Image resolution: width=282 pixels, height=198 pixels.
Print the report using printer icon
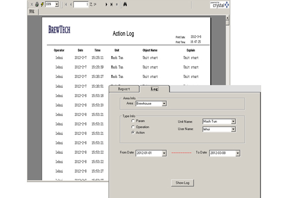(x=37, y=4)
